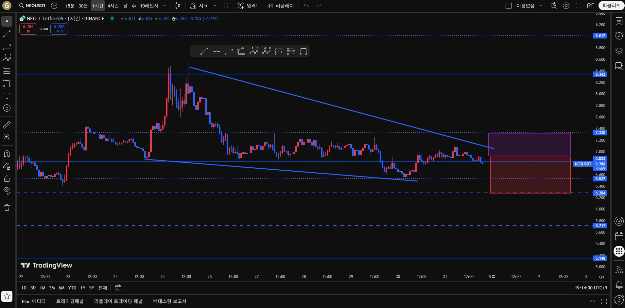Create an alert with 얼러트 button
Viewport: 625px width, 308px height.
point(249,6)
